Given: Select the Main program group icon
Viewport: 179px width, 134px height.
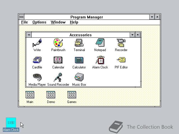Looking at the screenshot, I should 30,95.
